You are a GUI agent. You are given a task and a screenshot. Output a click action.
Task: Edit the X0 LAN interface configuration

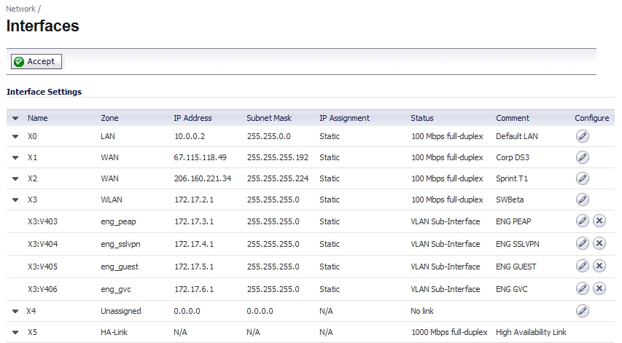583,136
